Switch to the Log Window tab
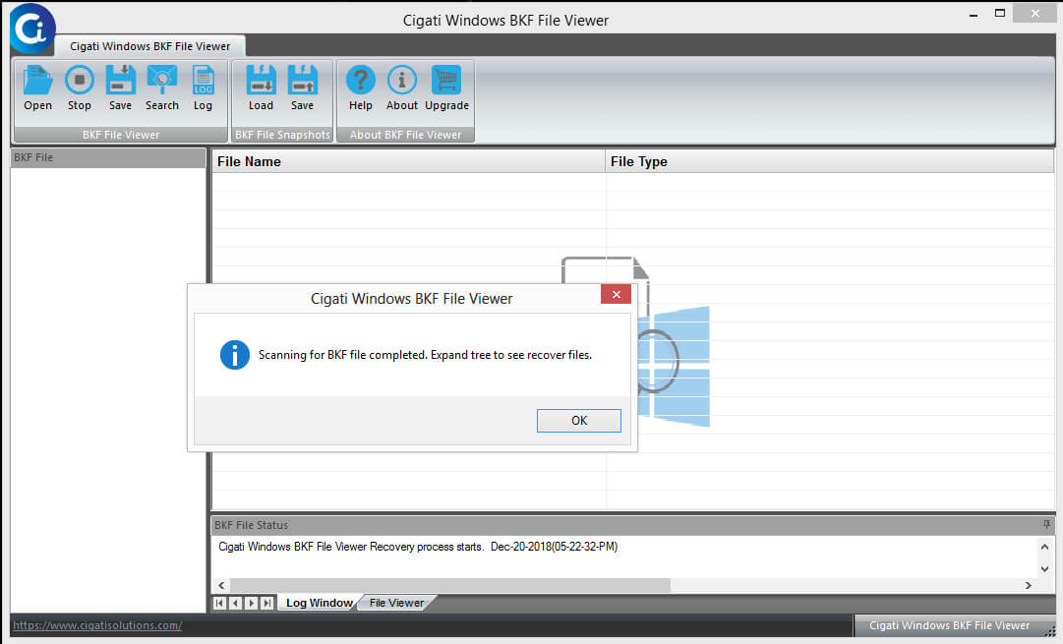This screenshot has width=1063, height=644. (319, 603)
